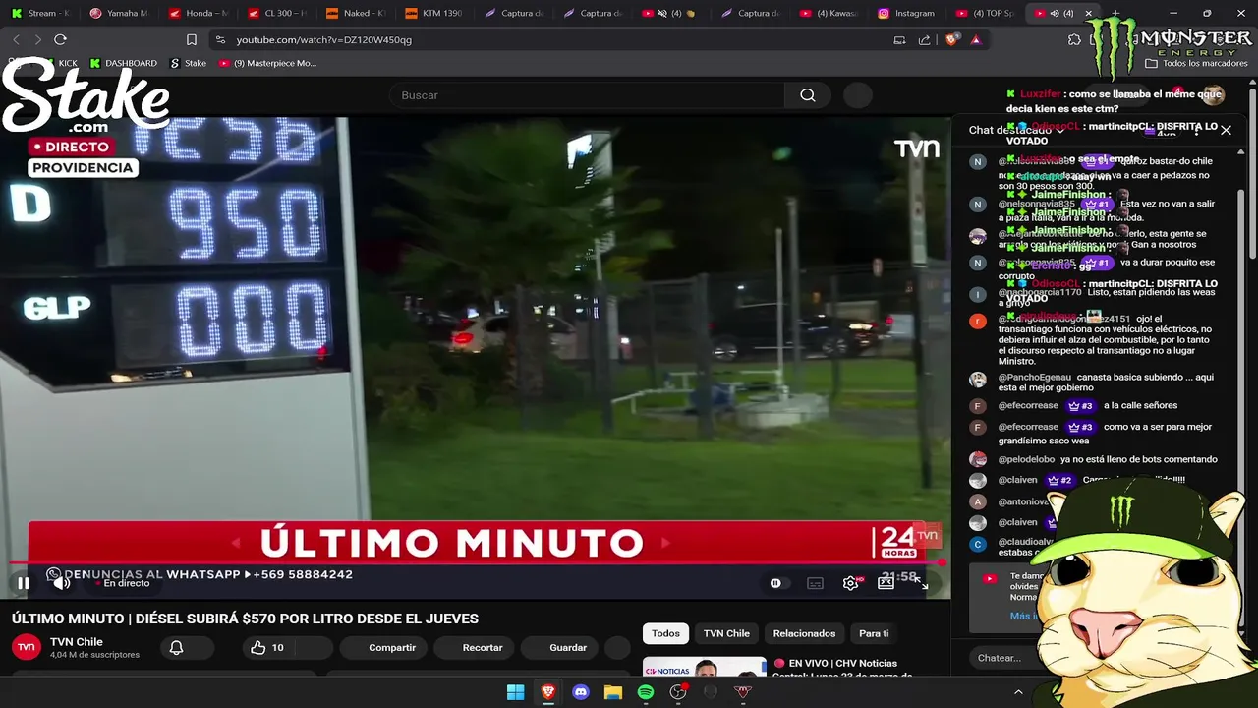1258x708 pixels.
Task: Select the 'TVN Chile' filter chip
Action: click(726, 633)
